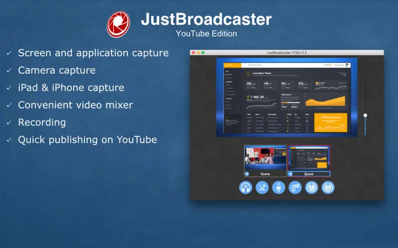Close the JustBroadcaster window with the red button
Image resolution: width=398 pixels, height=248 pixels.
194,53
